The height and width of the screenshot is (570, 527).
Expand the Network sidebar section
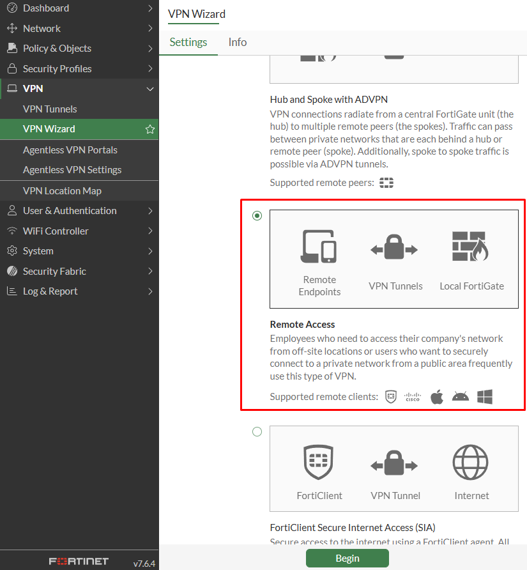(x=42, y=28)
